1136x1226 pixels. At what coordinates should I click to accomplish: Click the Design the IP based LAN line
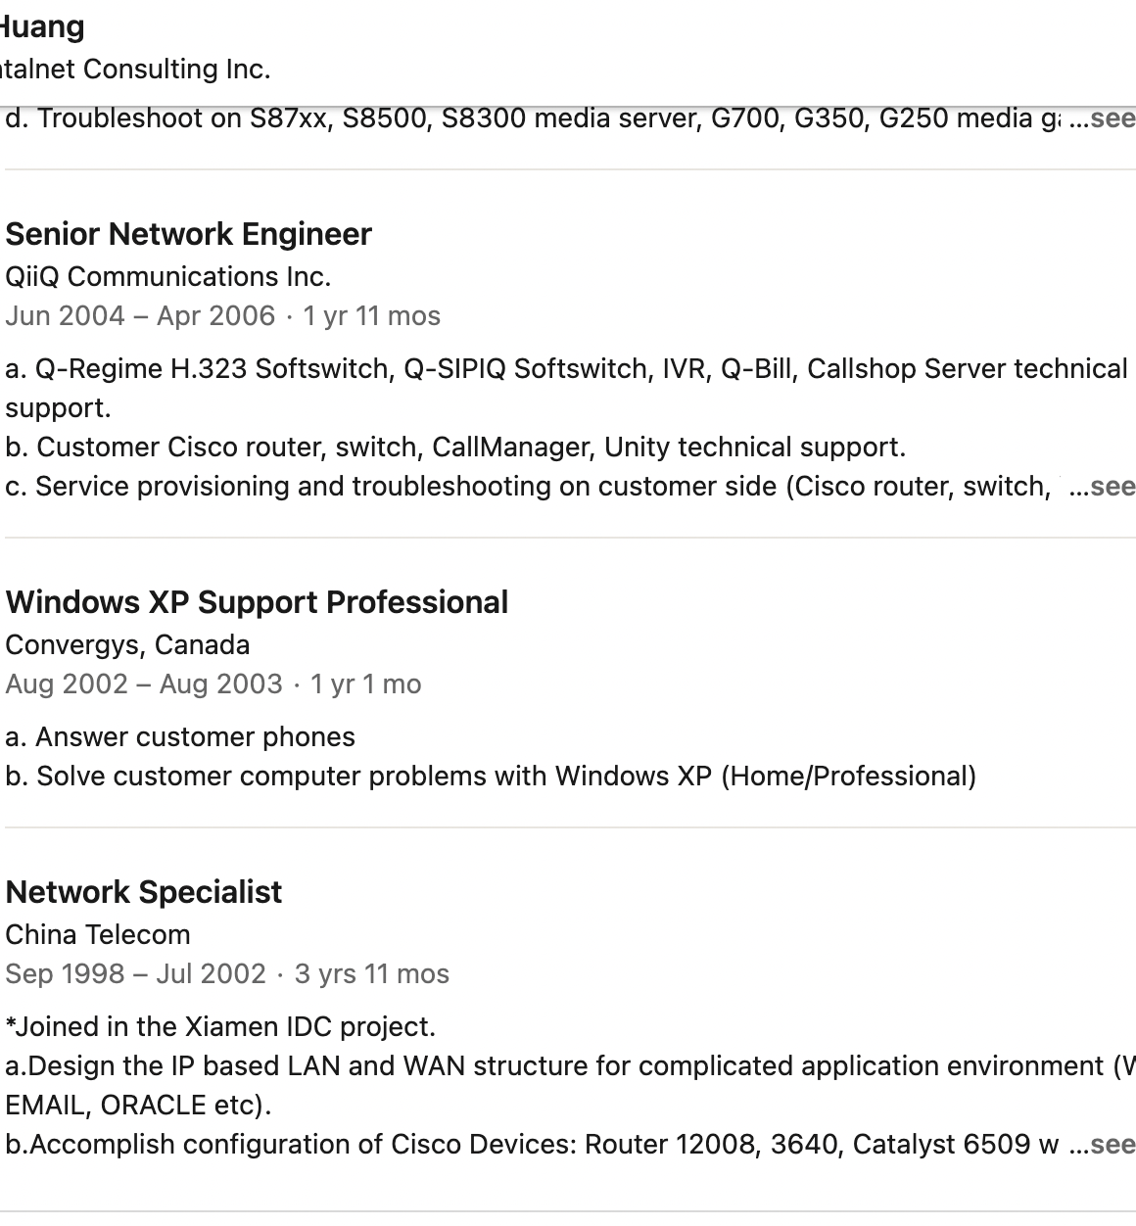point(558,1066)
